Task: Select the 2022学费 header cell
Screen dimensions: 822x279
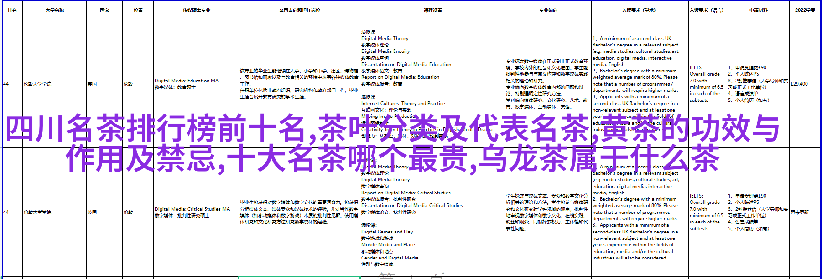Action: 805,10
